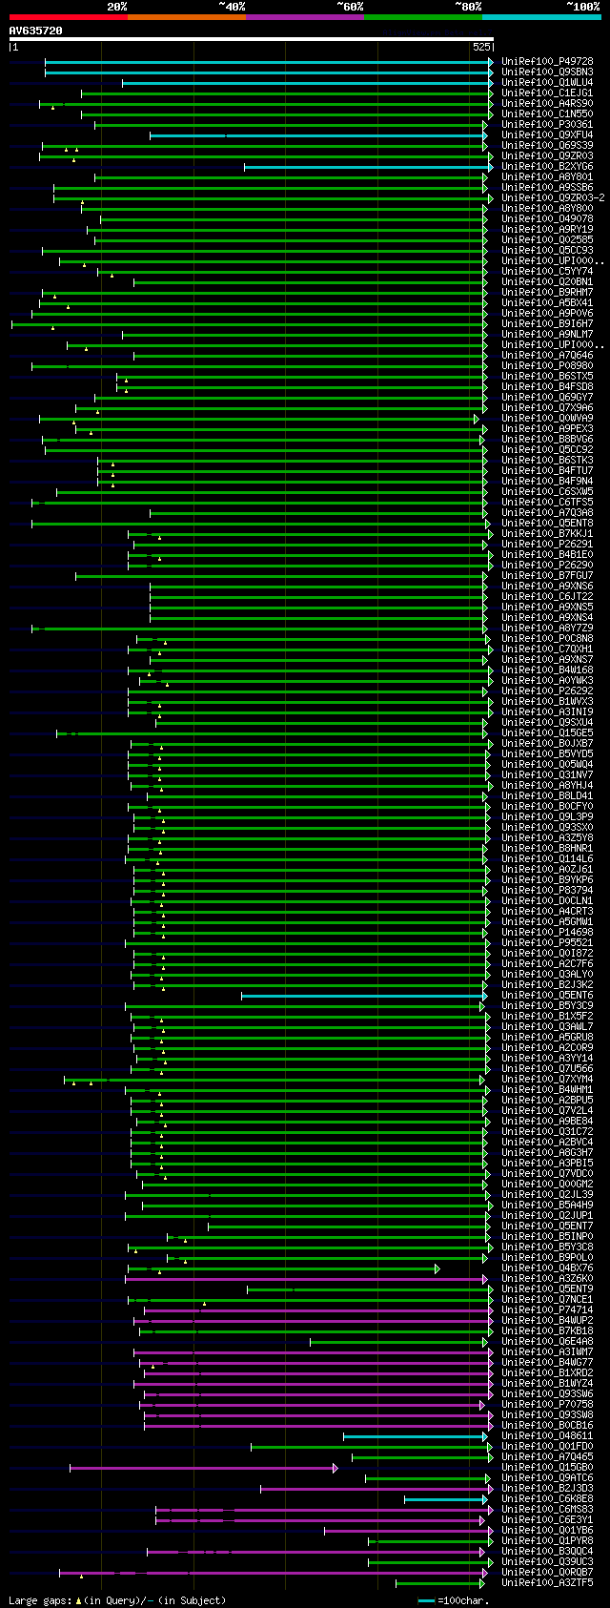610x1608 pixels.
Task: Click the label UniRef100_C5YY74
Action: point(547,271)
